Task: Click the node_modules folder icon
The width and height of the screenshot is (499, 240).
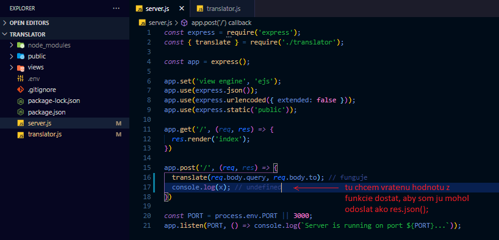Action: click(x=21, y=45)
